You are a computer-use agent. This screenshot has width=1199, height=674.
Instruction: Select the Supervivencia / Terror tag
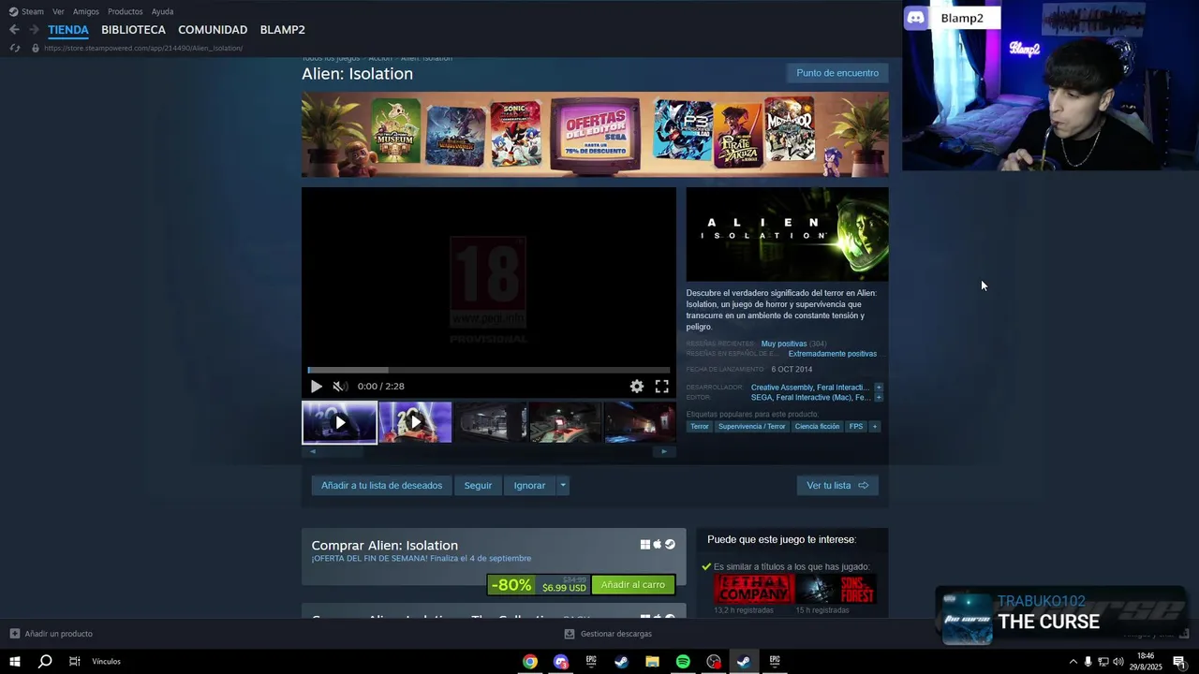(x=752, y=427)
